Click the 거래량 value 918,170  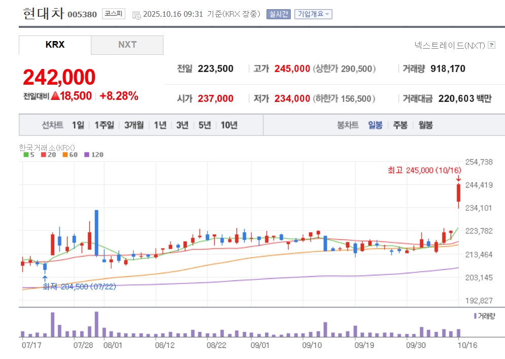(448, 68)
